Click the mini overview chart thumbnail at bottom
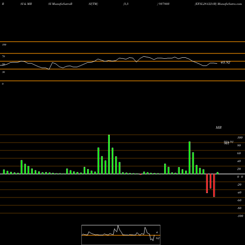The width and height of the screenshot is (245, 245). (121, 235)
